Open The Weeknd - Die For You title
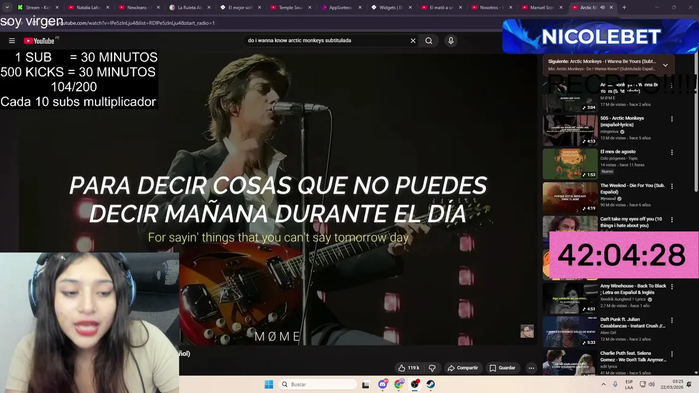The image size is (699, 393). click(x=632, y=189)
